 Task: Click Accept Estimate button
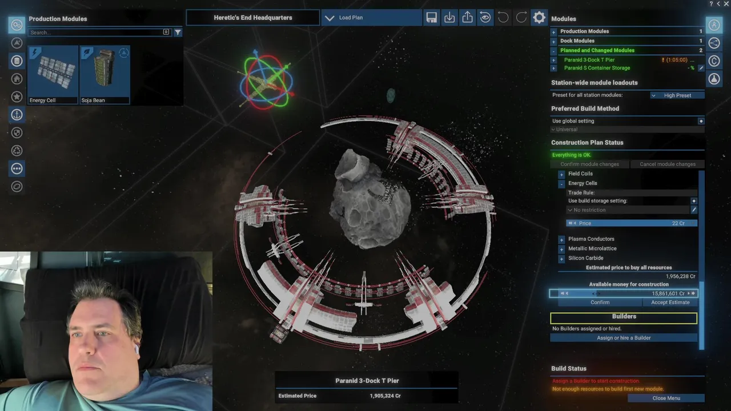[670, 303]
